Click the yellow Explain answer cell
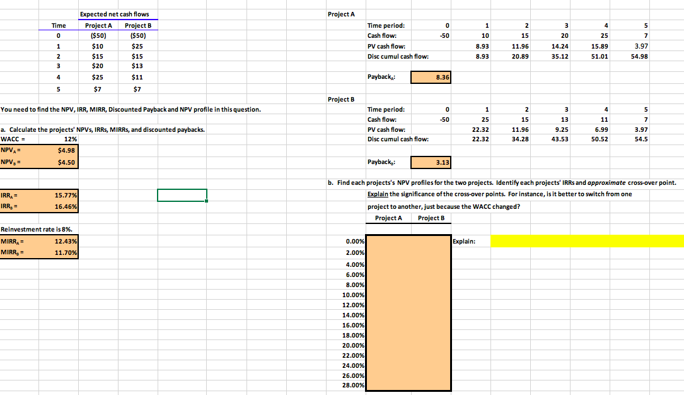This screenshot has width=684, height=395. 586,241
